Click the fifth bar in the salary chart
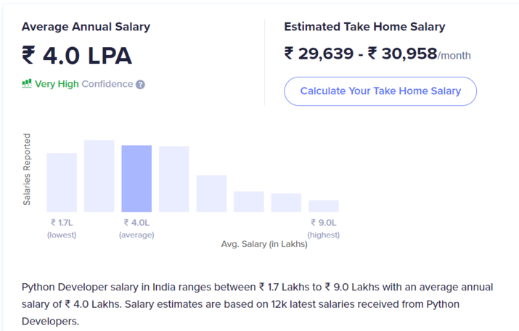This screenshot has width=519, height=331. click(x=211, y=193)
